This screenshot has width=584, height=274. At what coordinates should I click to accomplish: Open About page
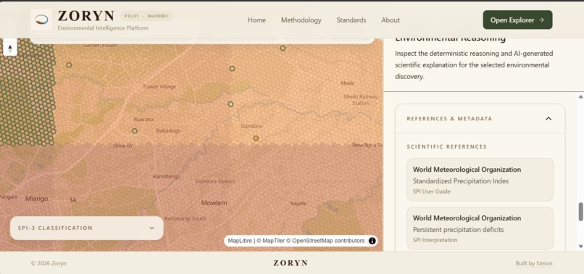click(x=391, y=20)
